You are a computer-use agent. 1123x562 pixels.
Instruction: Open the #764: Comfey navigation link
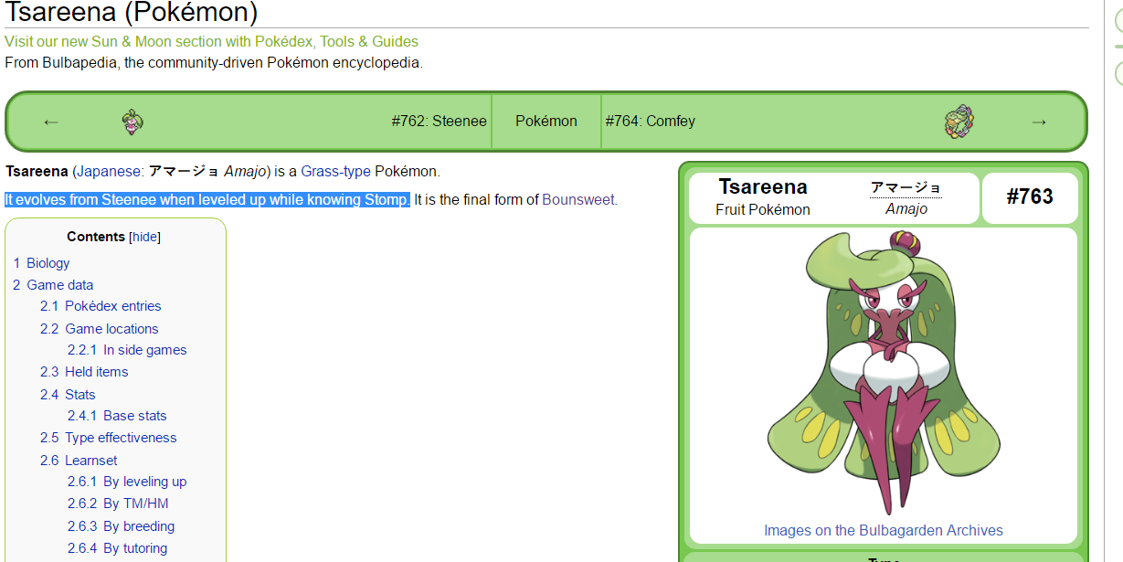pyautogui.click(x=650, y=122)
